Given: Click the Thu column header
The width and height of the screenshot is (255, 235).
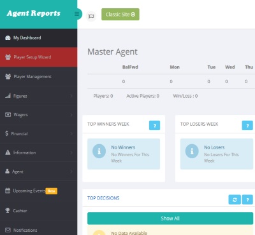Looking at the screenshot, I should point(249,67).
